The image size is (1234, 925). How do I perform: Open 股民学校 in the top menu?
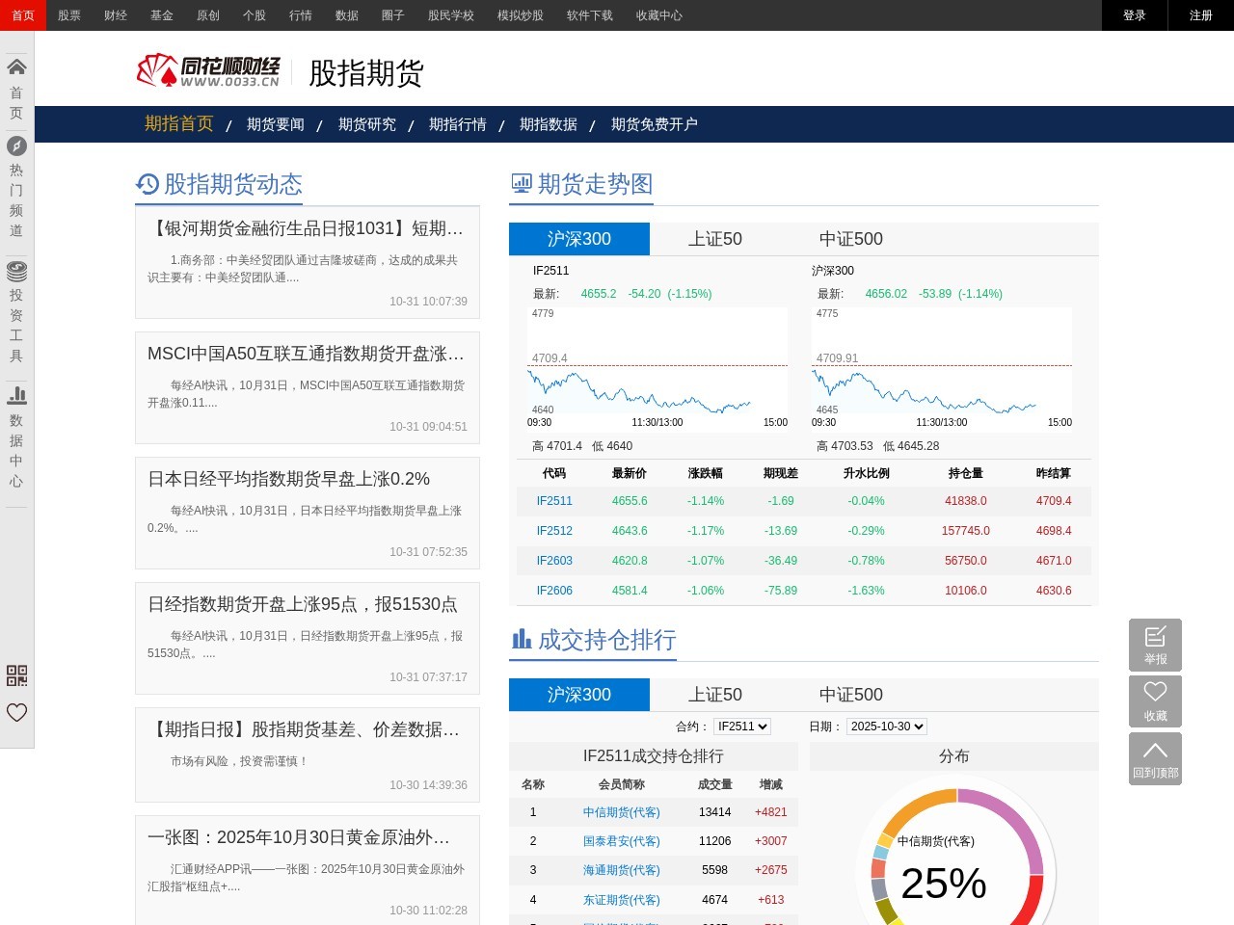click(451, 15)
